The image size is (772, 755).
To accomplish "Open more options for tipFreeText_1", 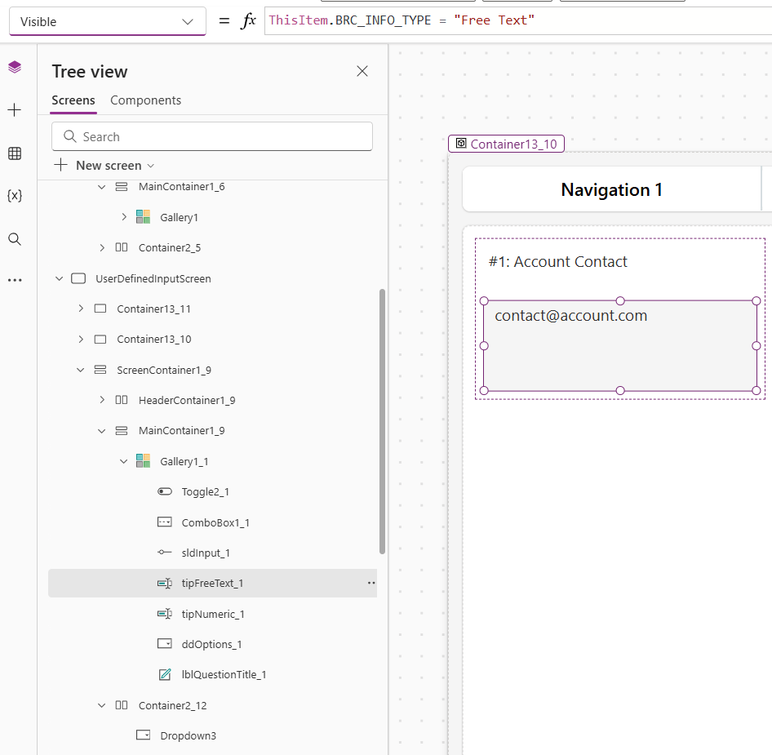I will coord(370,584).
